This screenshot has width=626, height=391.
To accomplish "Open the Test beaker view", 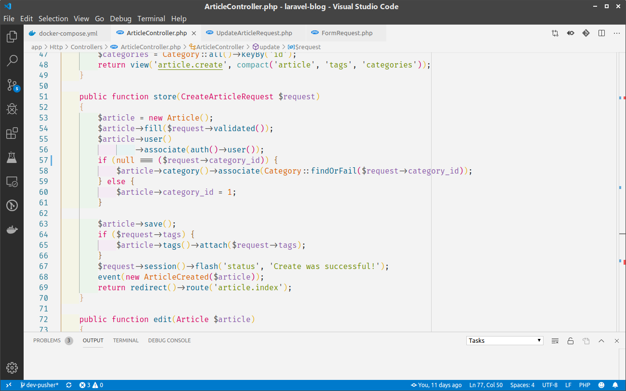I will tap(12, 157).
